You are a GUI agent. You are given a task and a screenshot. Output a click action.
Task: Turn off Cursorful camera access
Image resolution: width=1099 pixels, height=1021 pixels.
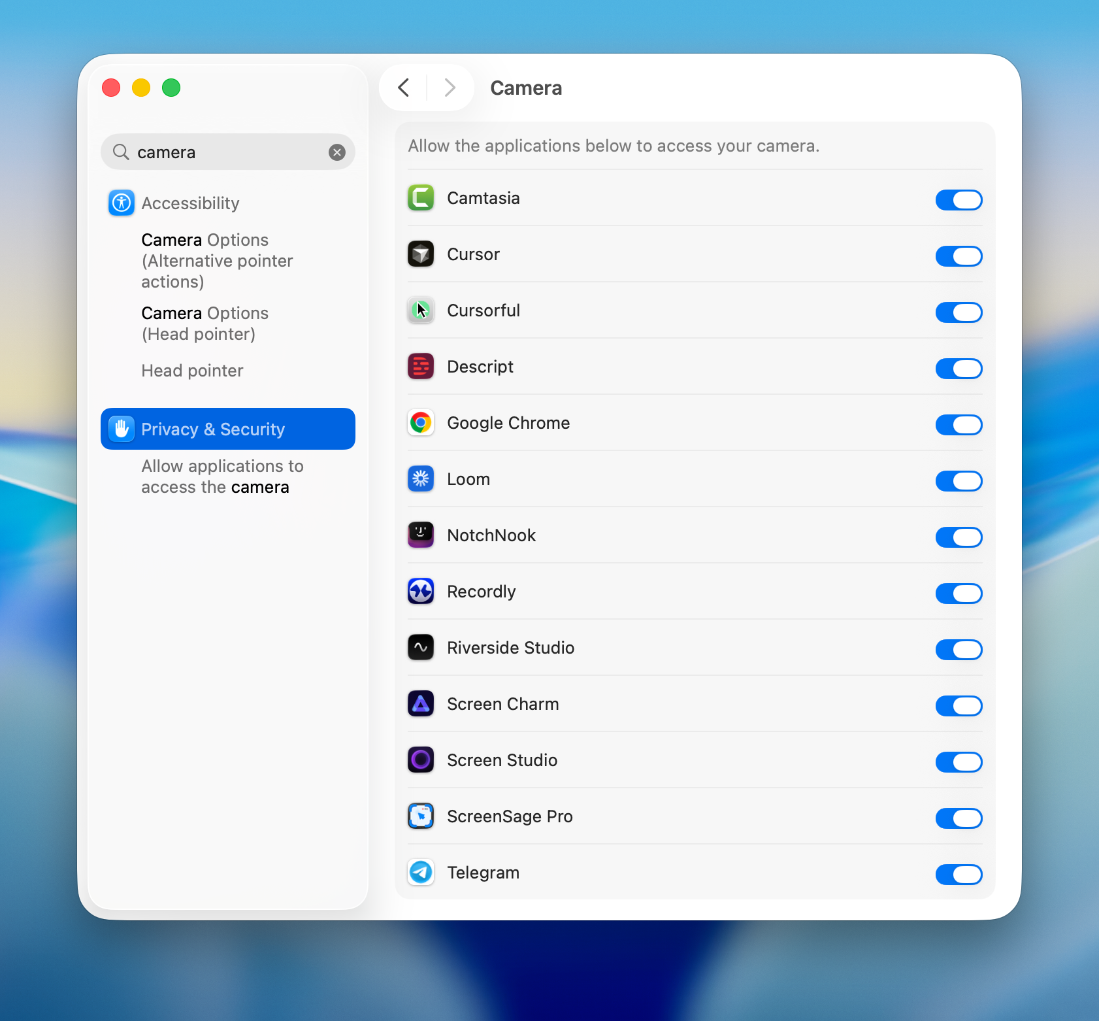[959, 312]
